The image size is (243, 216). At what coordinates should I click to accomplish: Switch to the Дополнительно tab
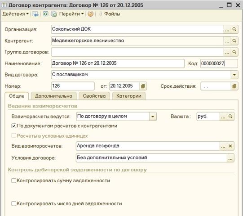coord(53,96)
